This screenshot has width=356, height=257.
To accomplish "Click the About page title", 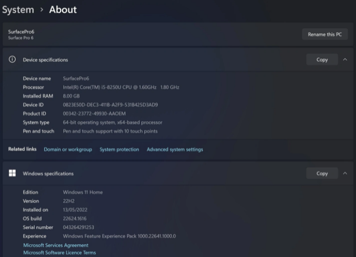I will 63,10.
